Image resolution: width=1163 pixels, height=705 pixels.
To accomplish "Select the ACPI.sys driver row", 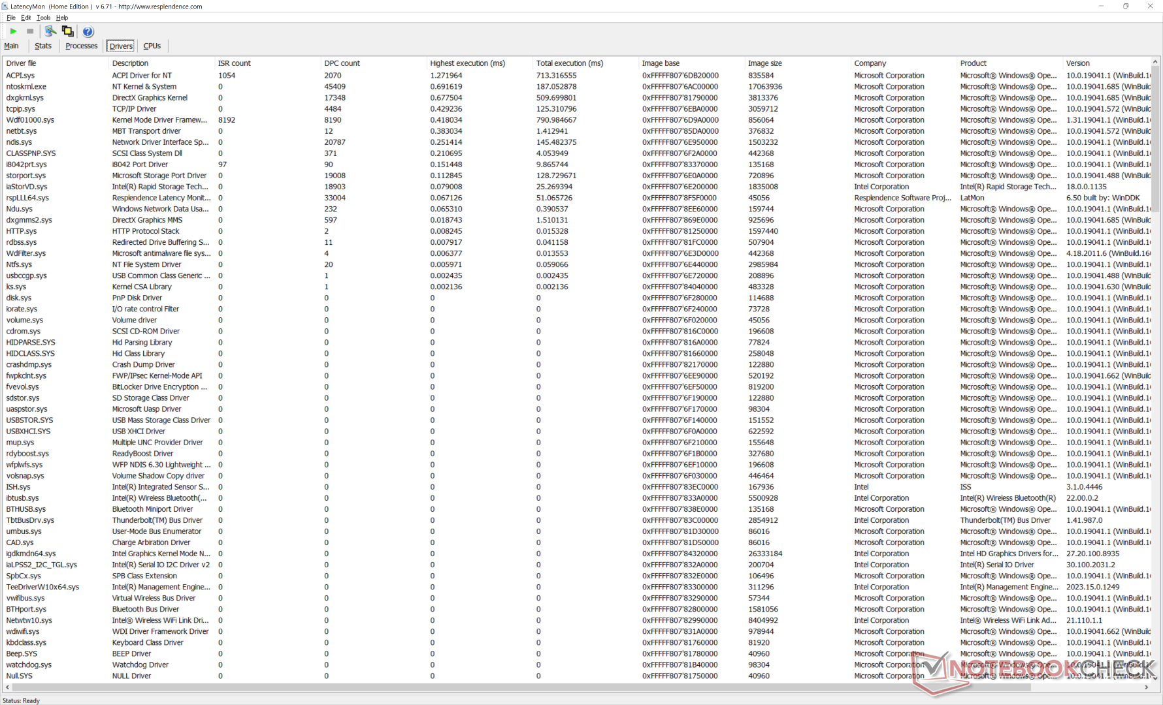I will (578, 76).
